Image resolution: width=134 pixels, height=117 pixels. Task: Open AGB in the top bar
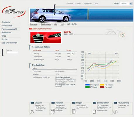click(x=96, y=3)
